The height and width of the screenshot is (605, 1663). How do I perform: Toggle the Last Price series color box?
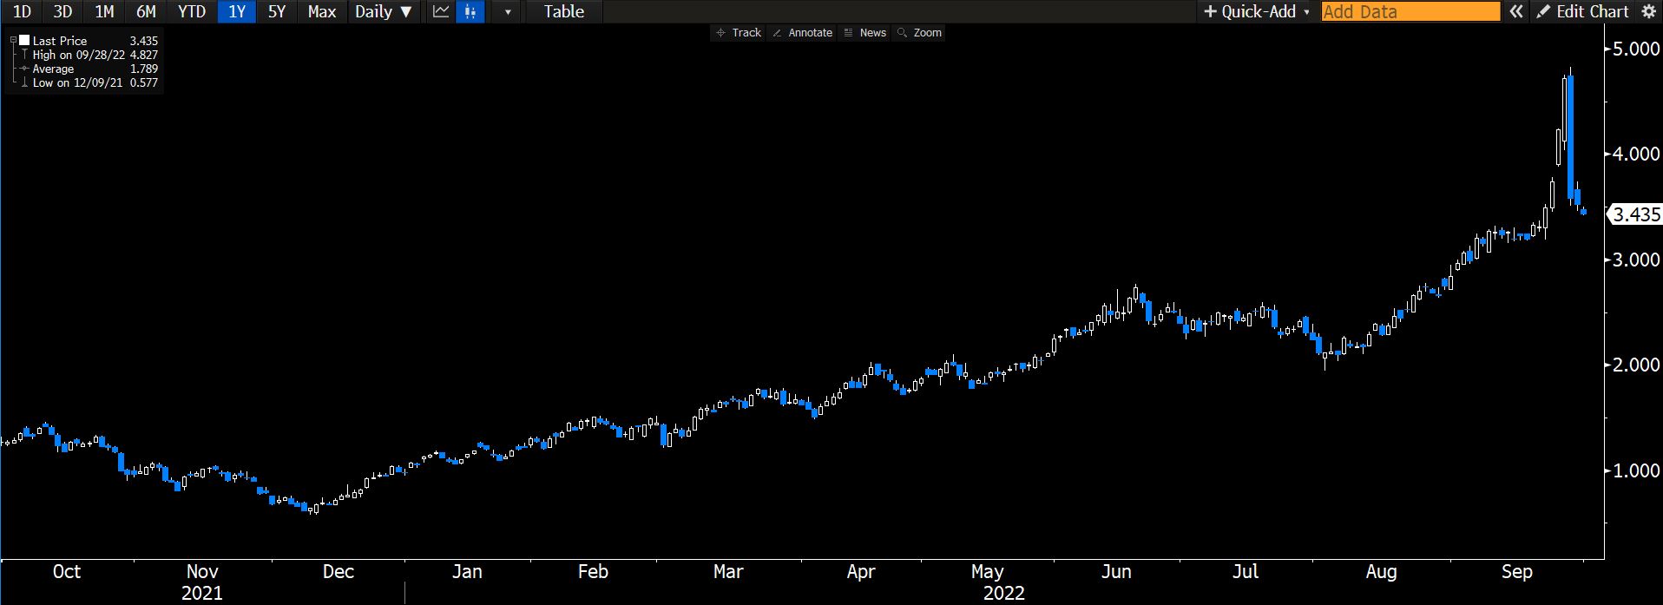24,40
